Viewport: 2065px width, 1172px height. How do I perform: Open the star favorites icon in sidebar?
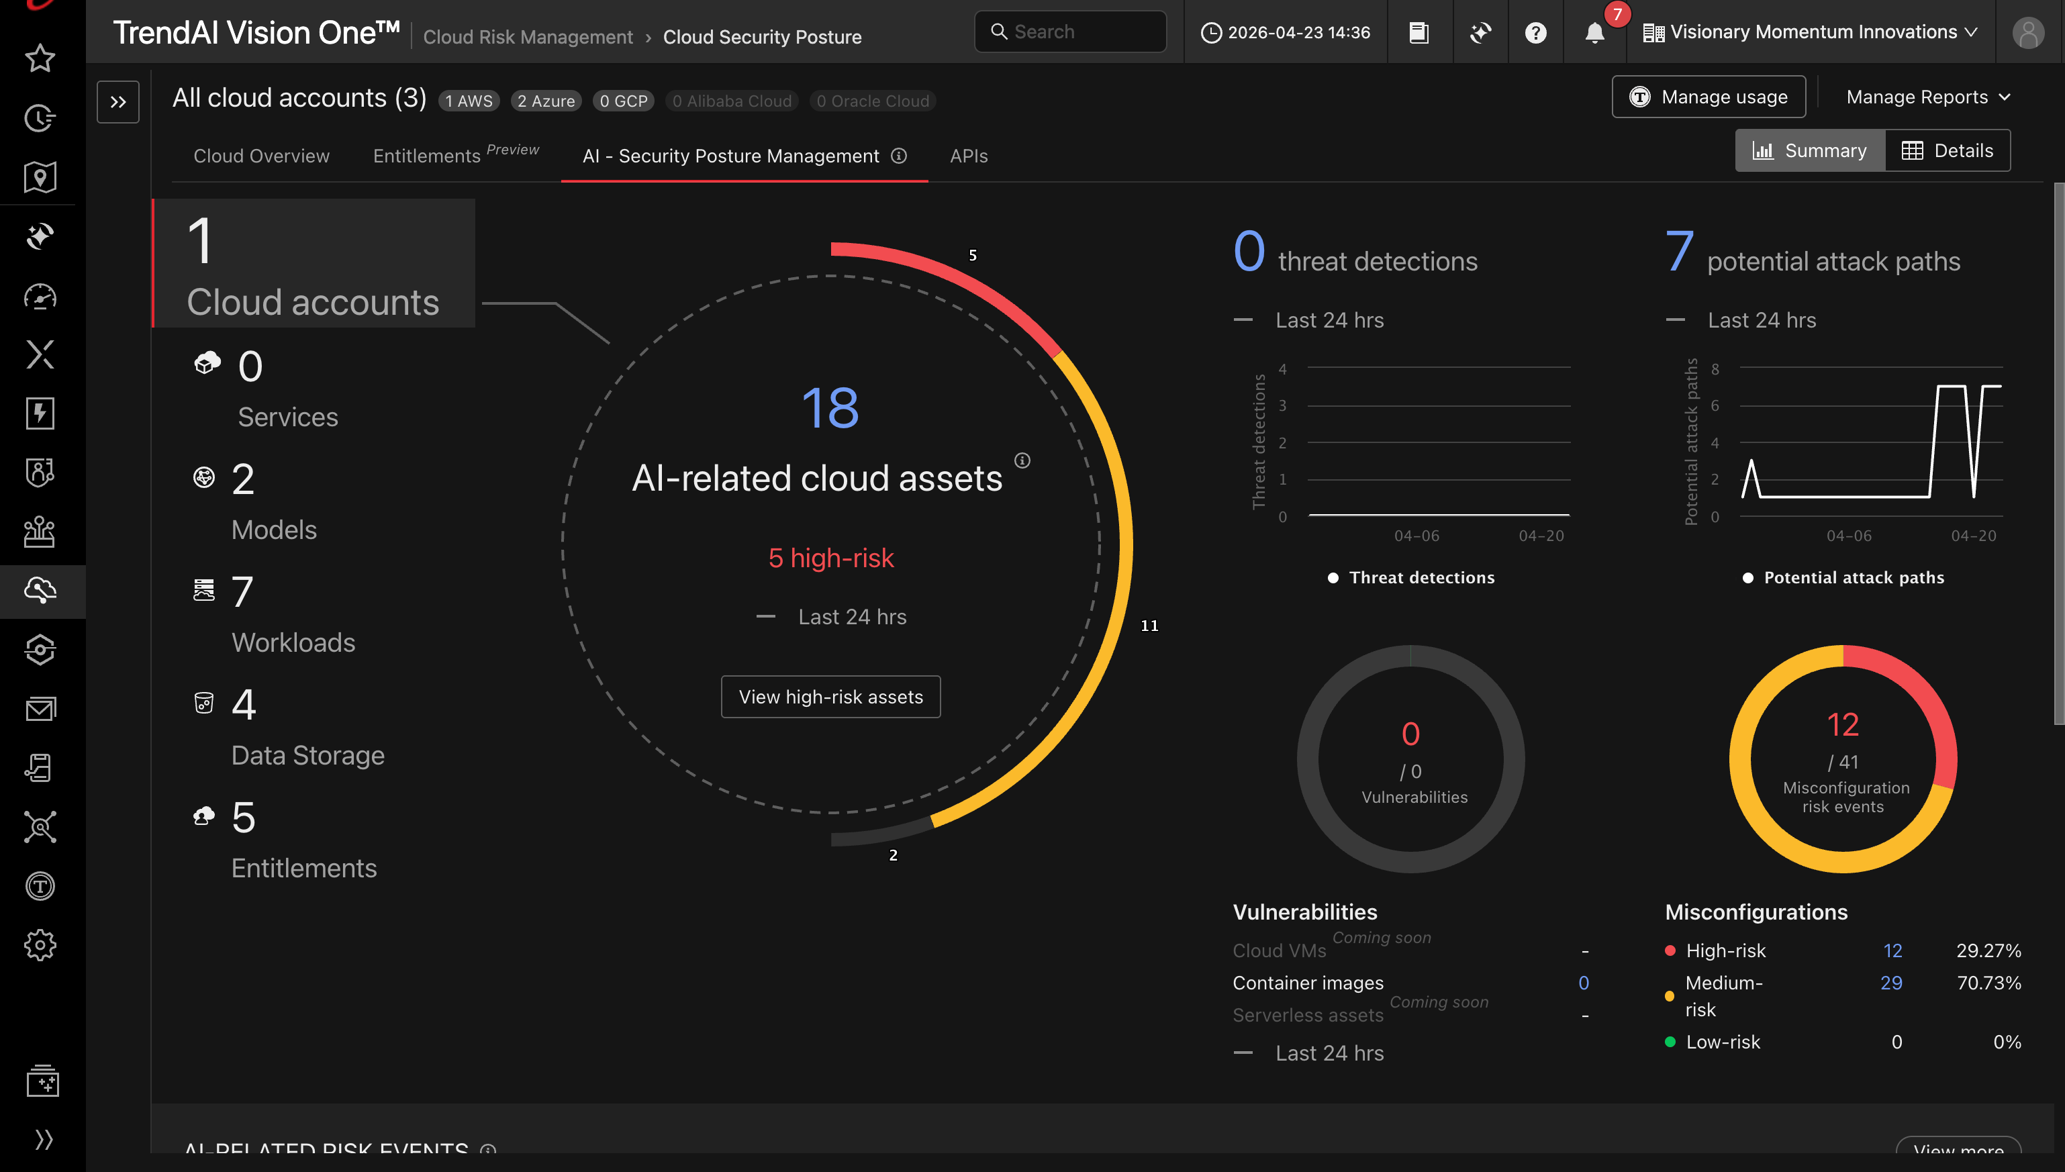point(40,59)
